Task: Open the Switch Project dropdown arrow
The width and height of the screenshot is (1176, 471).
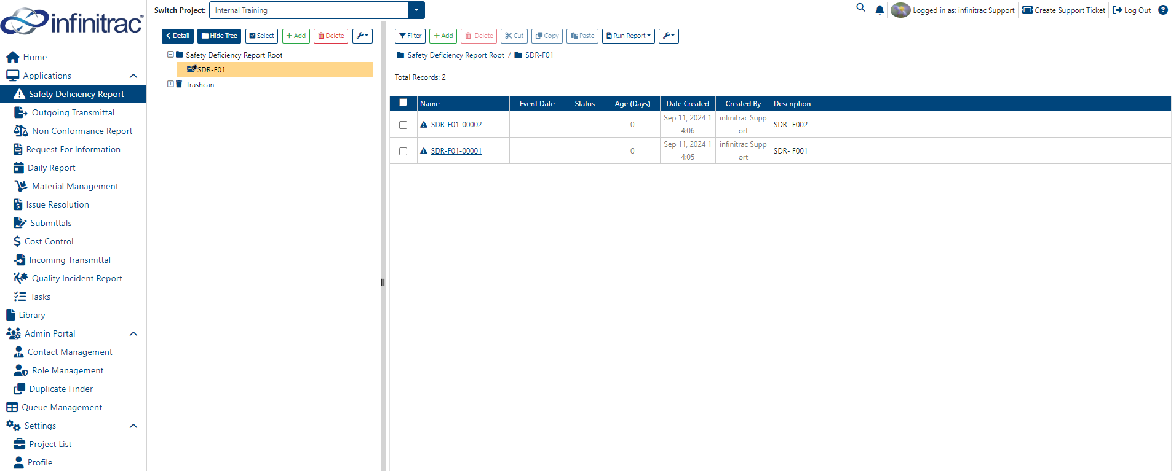Action: click(416, 10)
